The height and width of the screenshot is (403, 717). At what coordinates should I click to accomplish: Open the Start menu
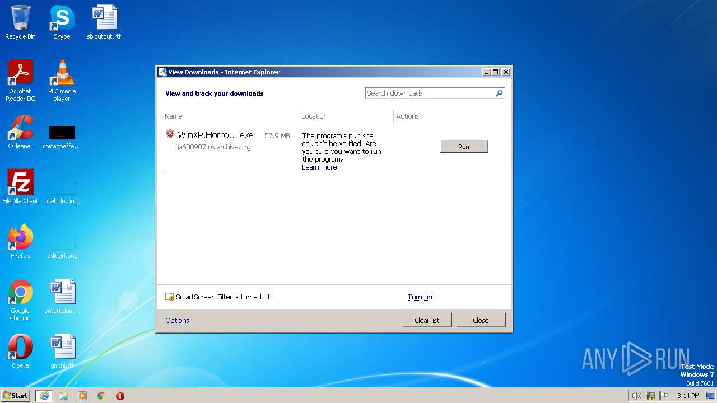[16, 396]
